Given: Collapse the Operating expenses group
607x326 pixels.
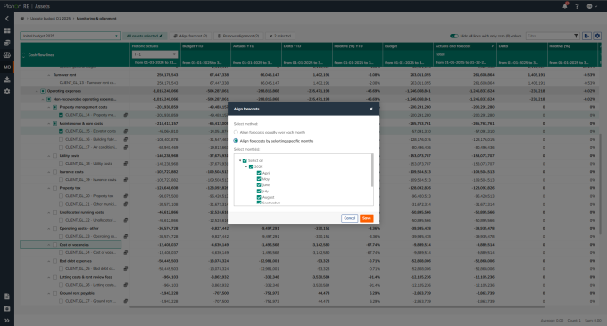Looking at the screenshot, I should click(x=37, y=91).
